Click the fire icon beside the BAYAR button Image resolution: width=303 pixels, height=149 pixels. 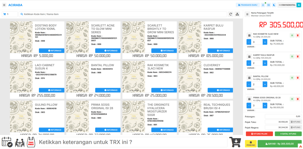coord(300,146)
